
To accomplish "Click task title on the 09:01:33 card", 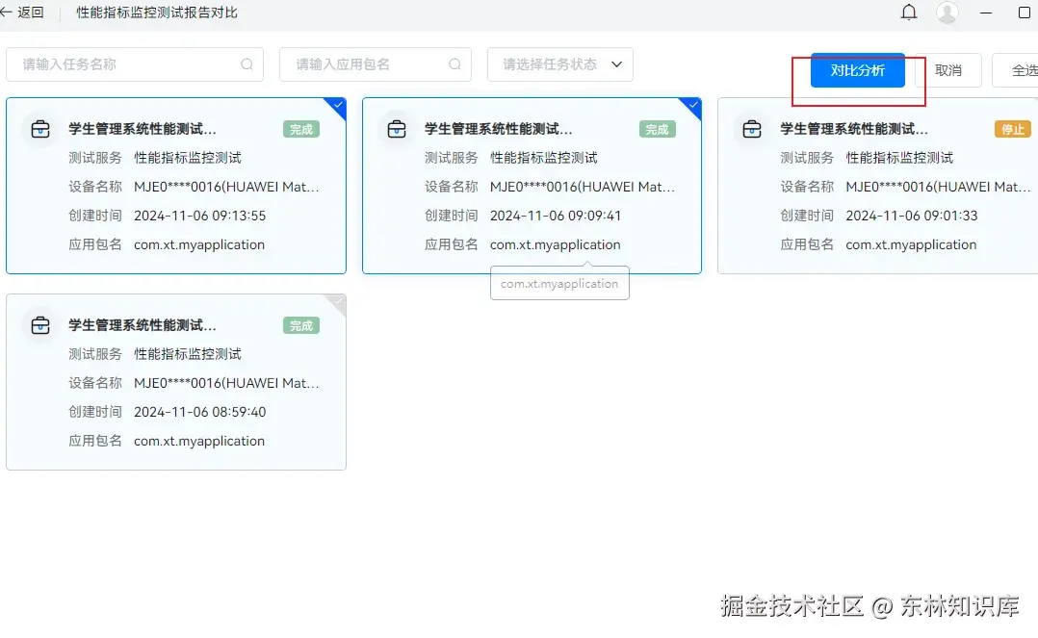I will coord(854,129).
